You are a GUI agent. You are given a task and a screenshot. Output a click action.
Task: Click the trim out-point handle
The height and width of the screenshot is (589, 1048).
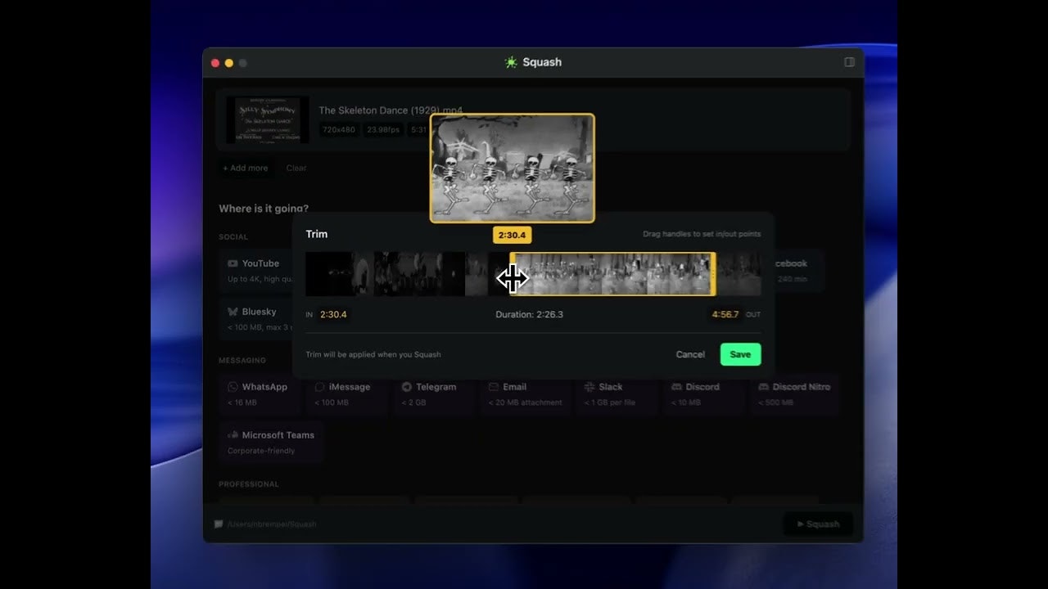[x=713, y=274]
